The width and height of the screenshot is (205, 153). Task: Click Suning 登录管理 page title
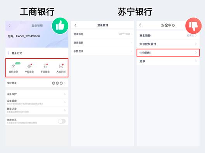(x=103, y=25)
